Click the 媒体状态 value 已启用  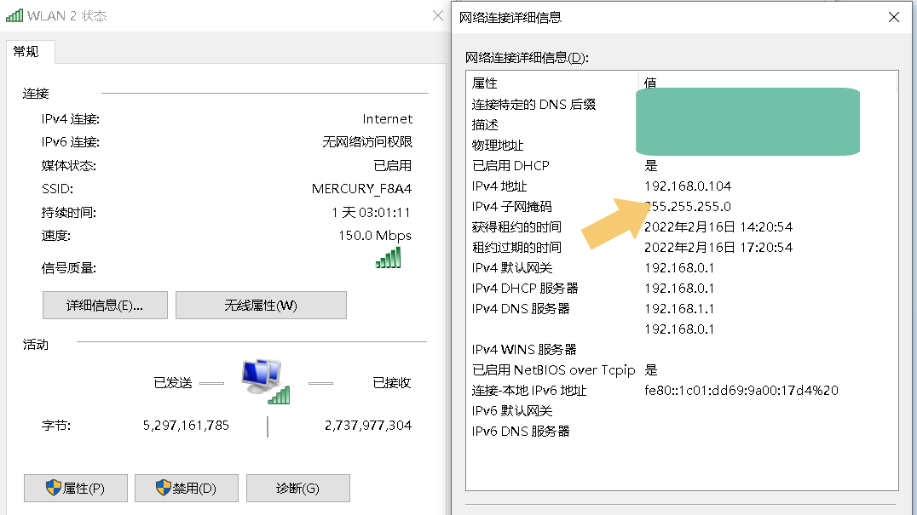392,165
